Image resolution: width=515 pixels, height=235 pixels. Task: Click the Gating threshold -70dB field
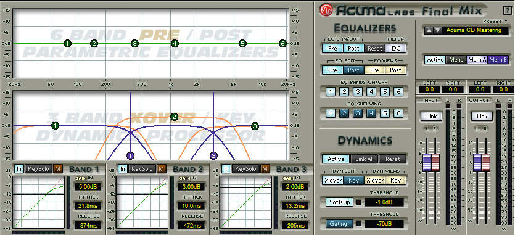pos(384,224)
